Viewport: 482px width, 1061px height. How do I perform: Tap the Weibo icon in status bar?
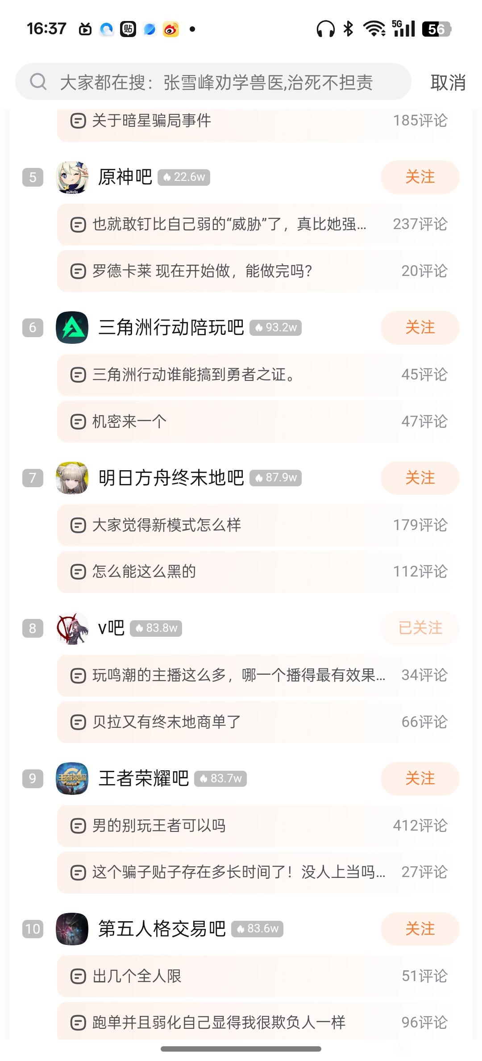171,29
